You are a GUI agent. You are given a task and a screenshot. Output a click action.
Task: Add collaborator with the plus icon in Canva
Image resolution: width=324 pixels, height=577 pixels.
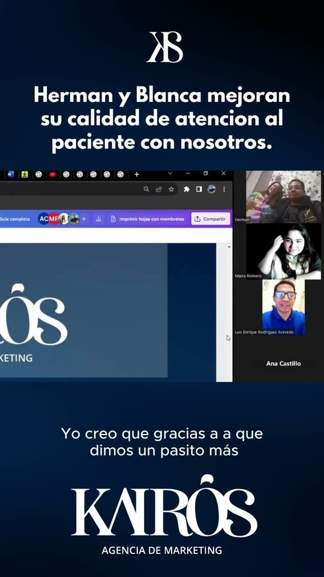[84, 219]
